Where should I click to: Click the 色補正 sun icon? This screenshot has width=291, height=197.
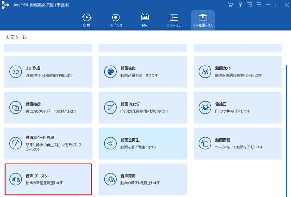tap(205, 108)
